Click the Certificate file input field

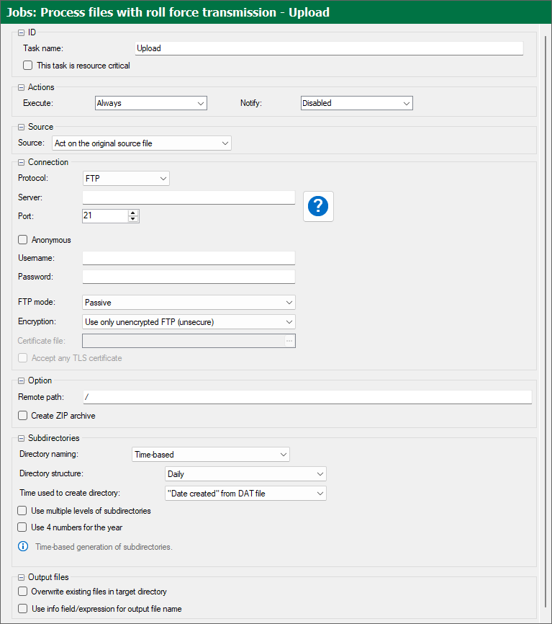(x=184, y=341)
